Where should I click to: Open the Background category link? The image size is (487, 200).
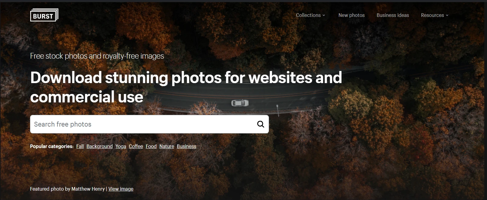(x=99, y=146)
